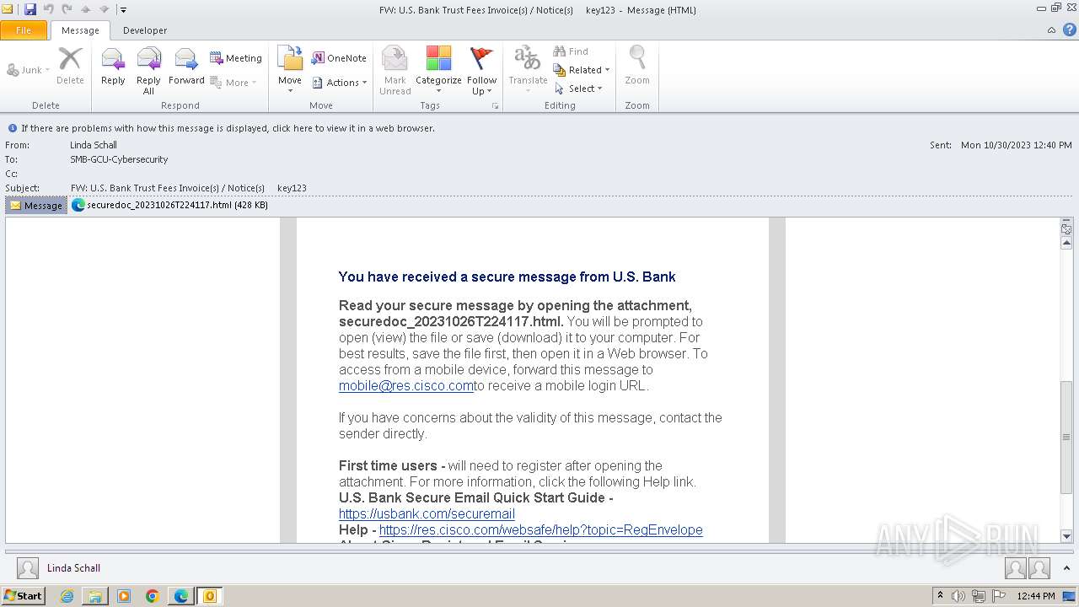Expand the Junk dropdown

[x=29, y=70]
